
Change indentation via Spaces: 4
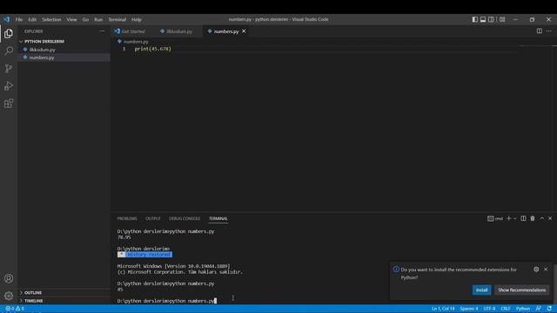coord(469,309)
